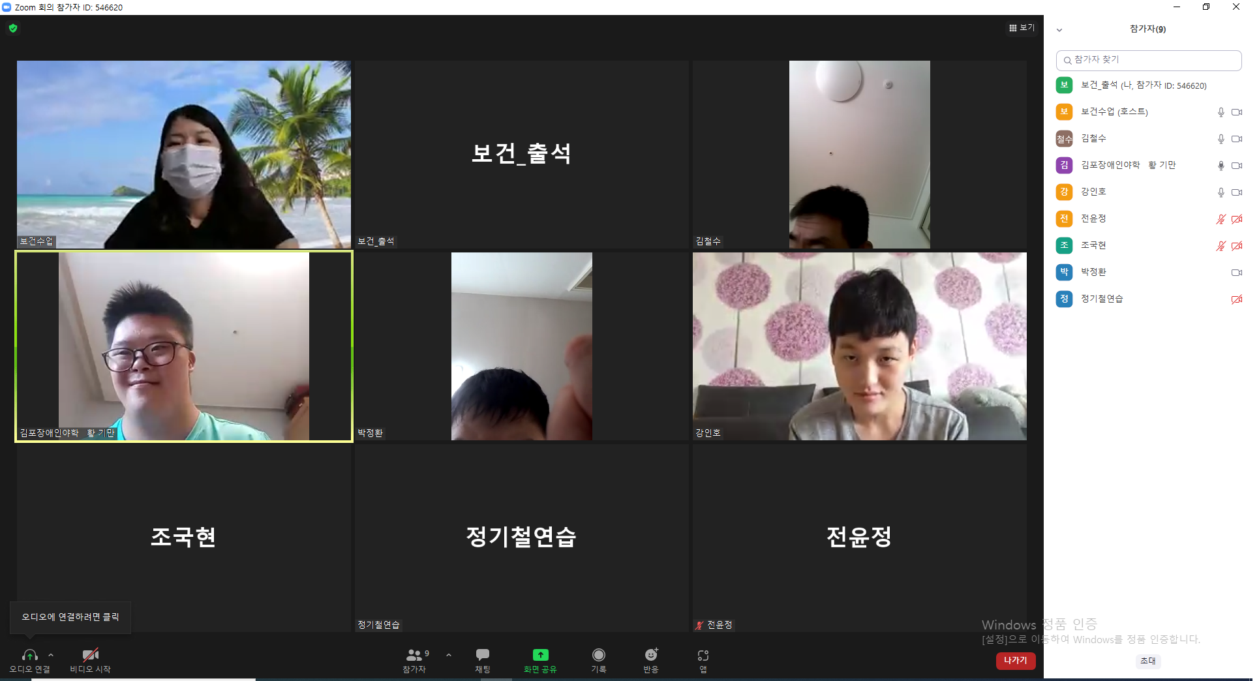Screen dimensions: 1259x681
Task: Open the 보기 view layout menu
Action: click(x=1022, y=28)
